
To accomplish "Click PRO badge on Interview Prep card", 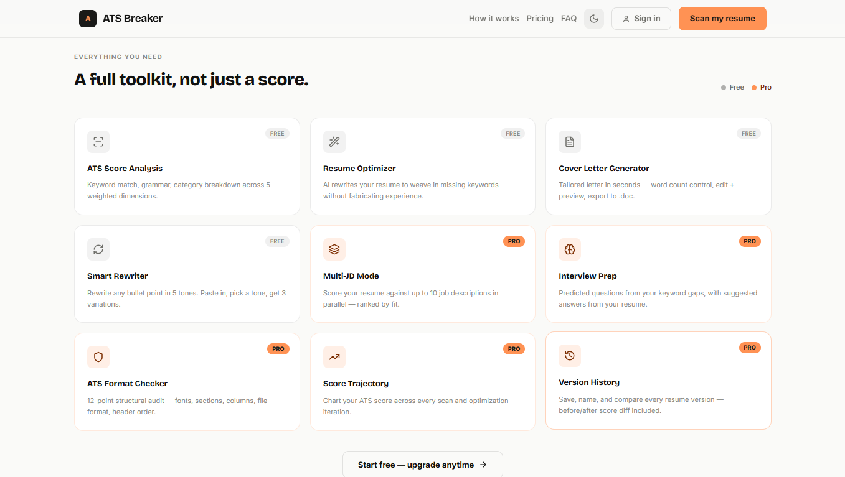I will point(750,241).
